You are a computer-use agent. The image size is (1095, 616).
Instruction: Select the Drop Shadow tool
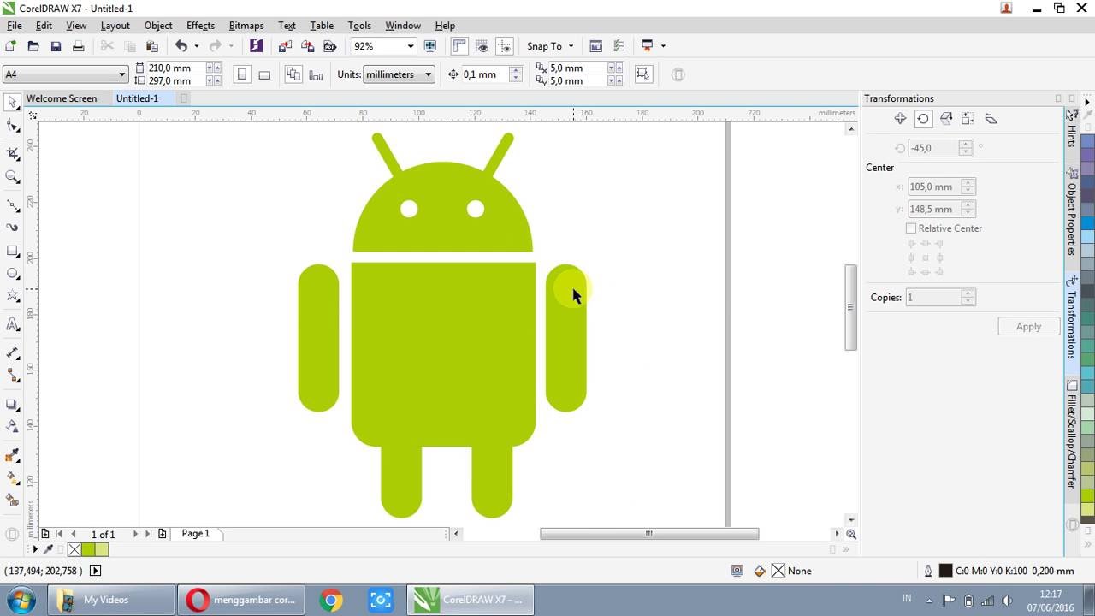(x=12, y=404)
